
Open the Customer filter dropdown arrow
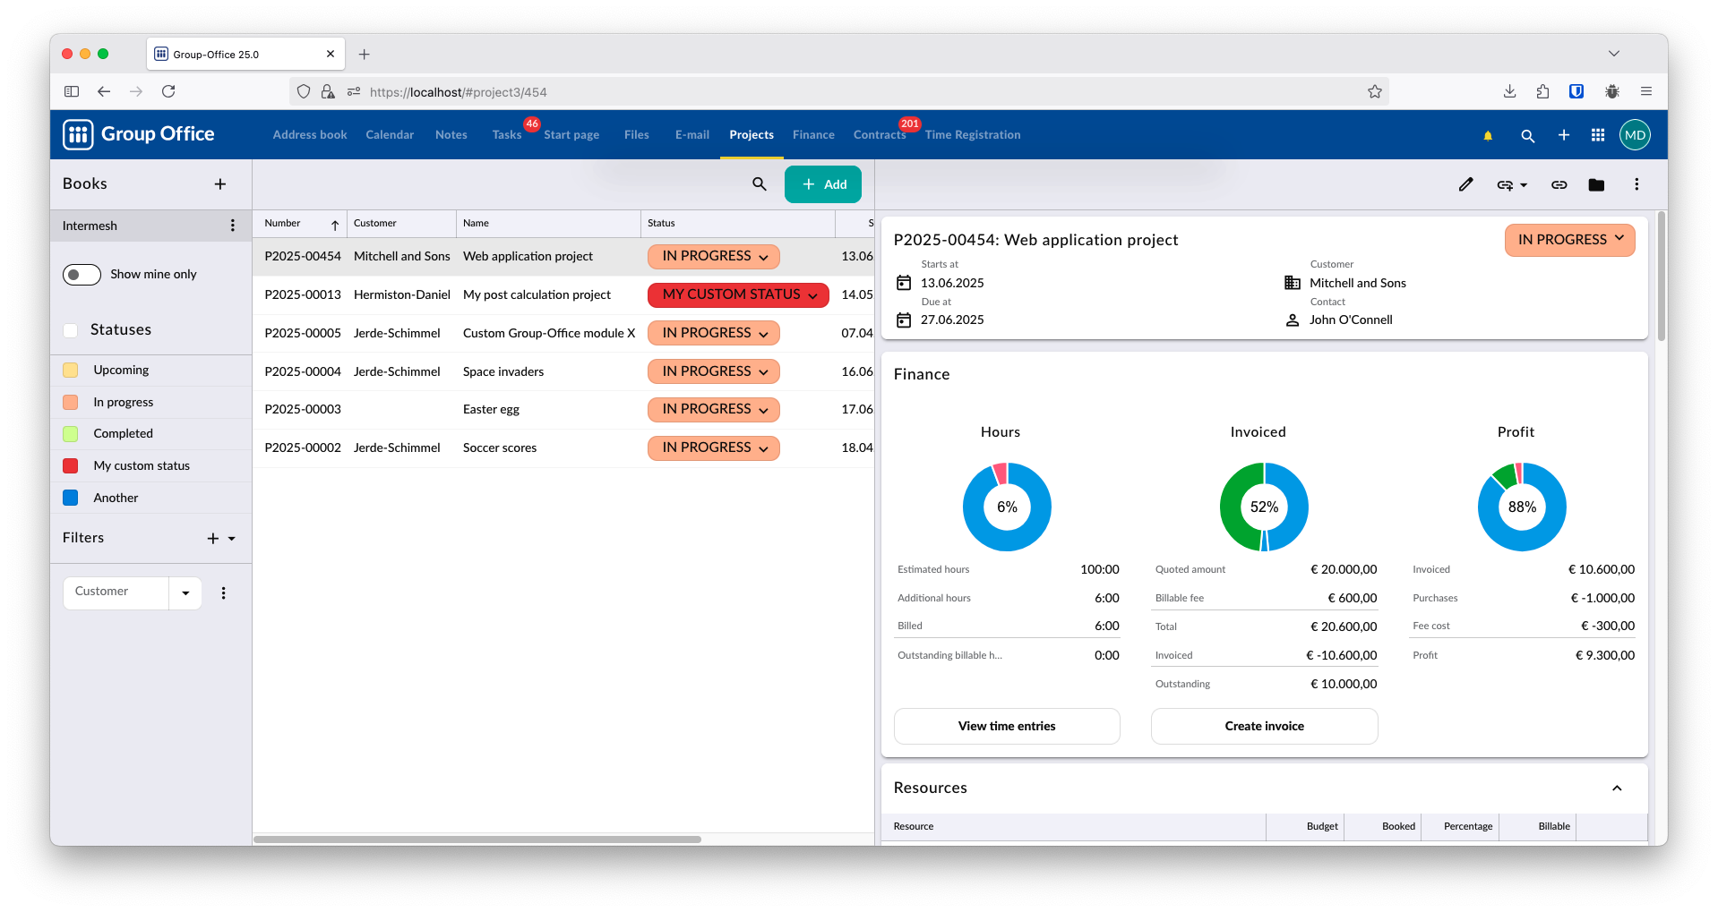[x=185, y=592]
